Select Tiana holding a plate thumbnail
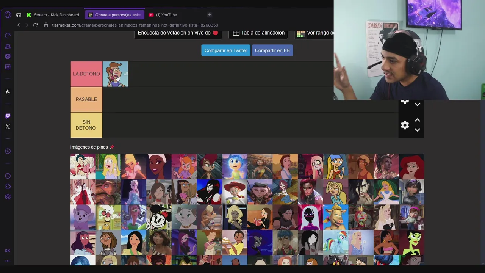The height and width of the screenshot is (273, 485). tap(235, 243)
